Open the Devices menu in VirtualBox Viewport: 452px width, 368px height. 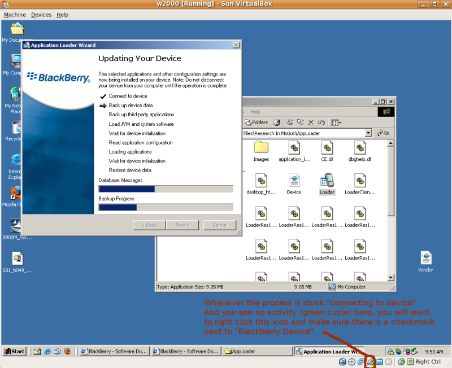point(41,15)
